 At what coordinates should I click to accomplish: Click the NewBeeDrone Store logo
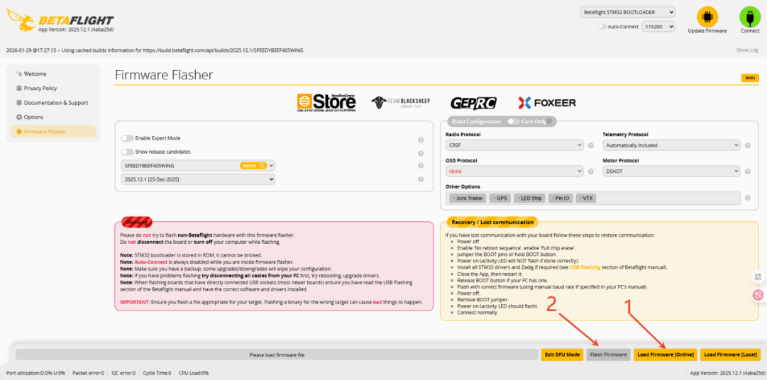pyautogui.click(x=326, y=102)
